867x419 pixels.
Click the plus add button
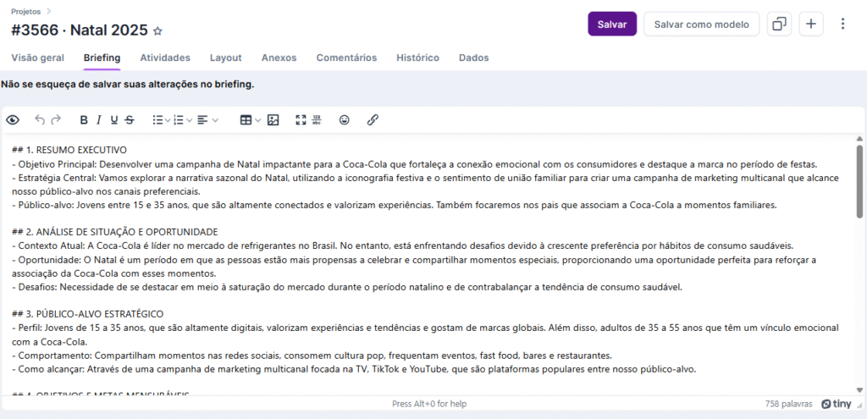pyautogui.click(x=811, y=24)
